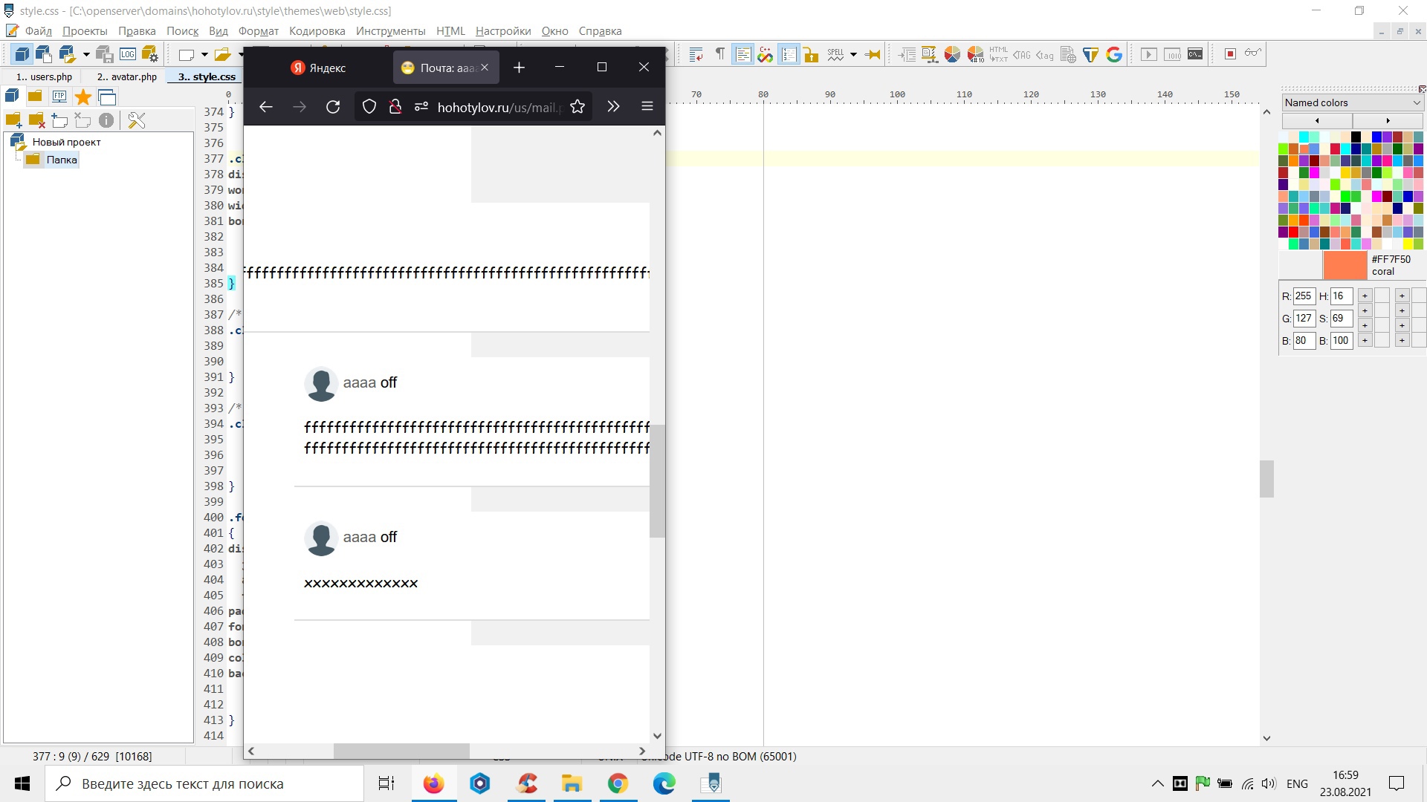Expand spell check dropdown arrow
The width and height of the screenshot is (1427, 802).
(853, 54)
